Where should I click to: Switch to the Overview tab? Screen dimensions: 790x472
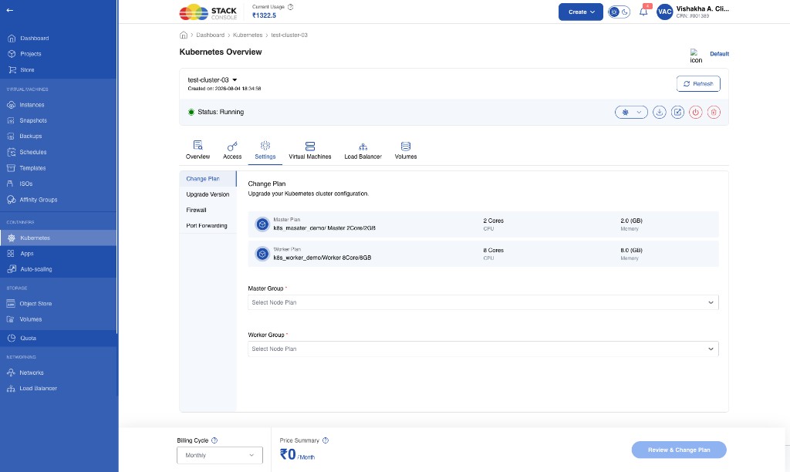tap(198, 150)
